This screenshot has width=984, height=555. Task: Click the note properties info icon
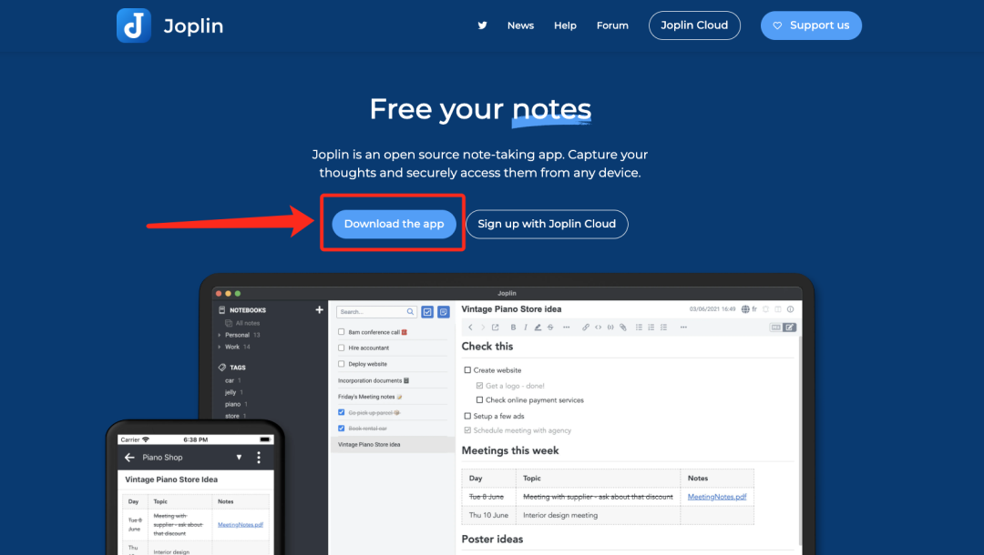(791, 309)
